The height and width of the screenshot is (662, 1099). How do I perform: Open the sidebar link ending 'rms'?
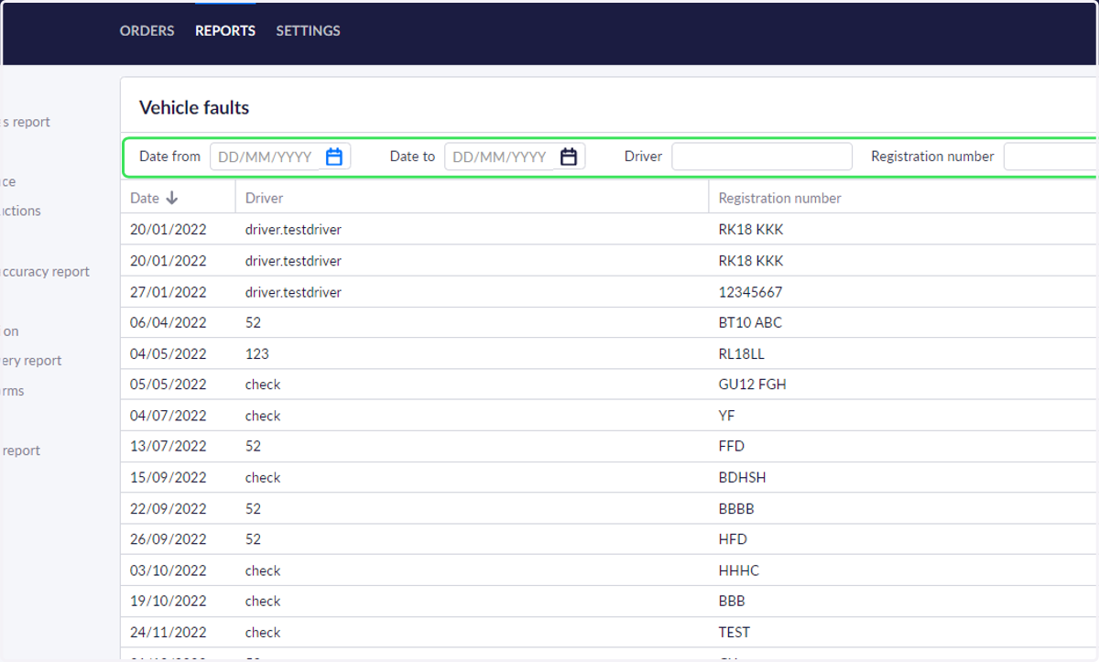pos(13,391)
